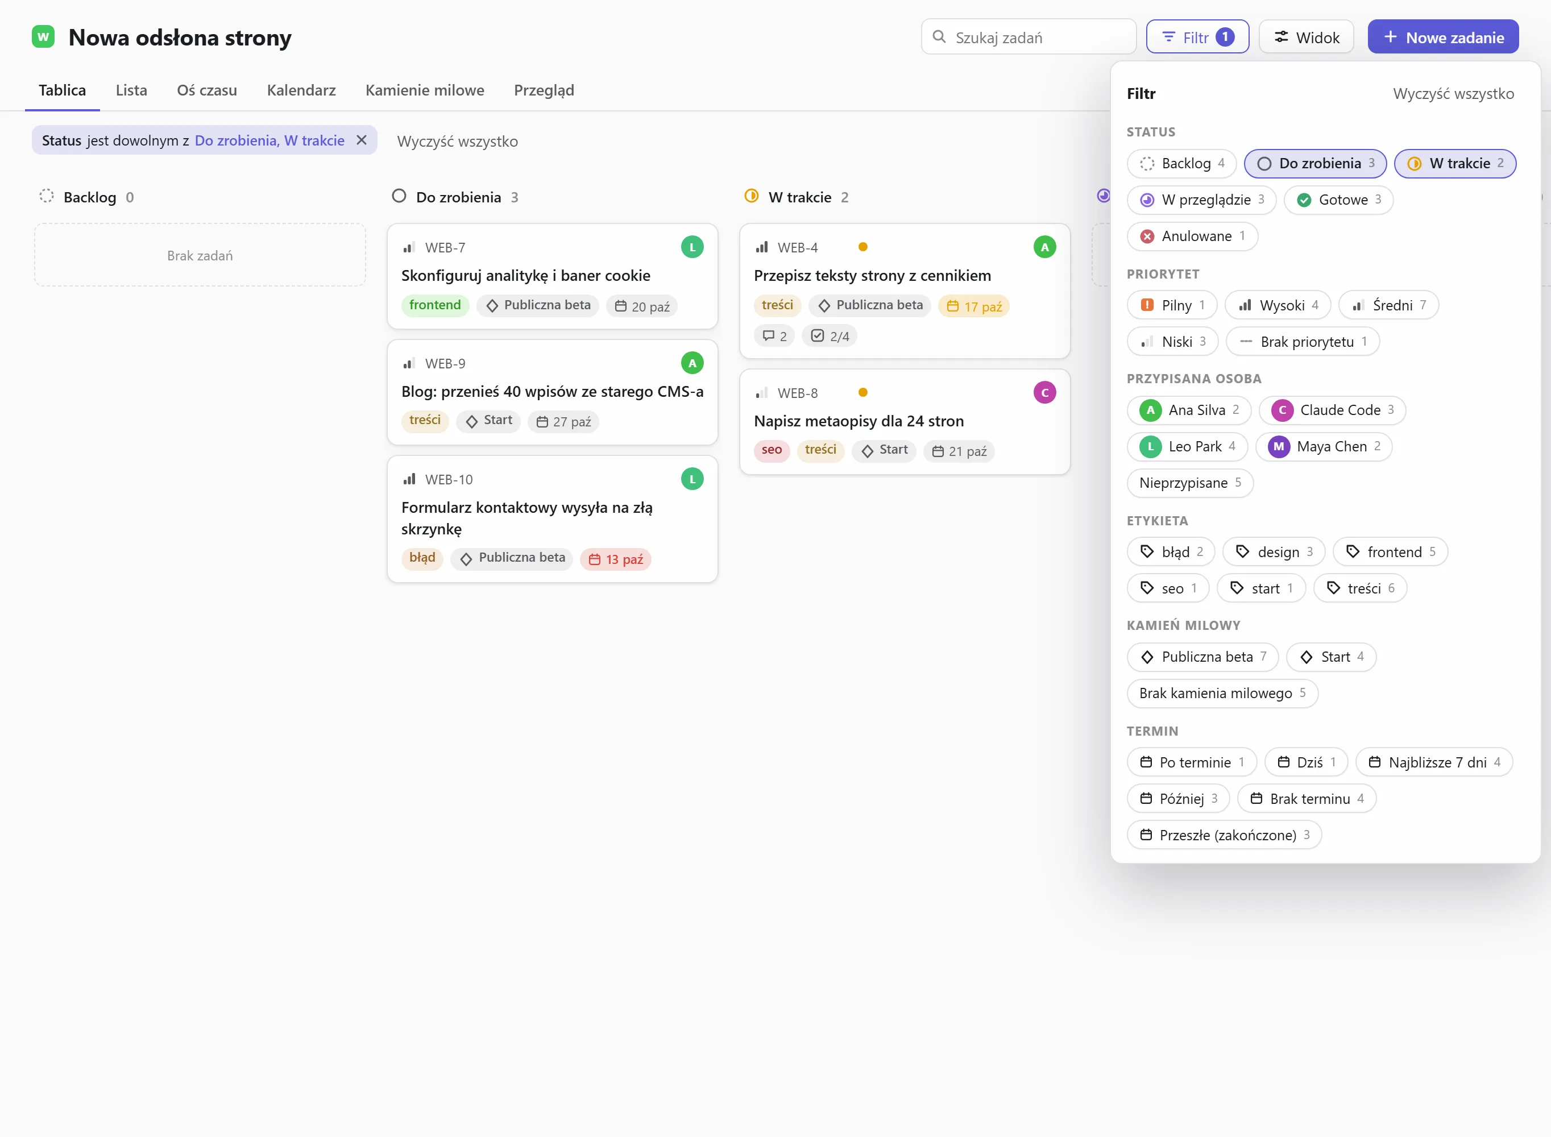Toggle the Maya Chen assignee filter
The width and height of the screenshot is (1551, 1137).
coord(1324,447)
